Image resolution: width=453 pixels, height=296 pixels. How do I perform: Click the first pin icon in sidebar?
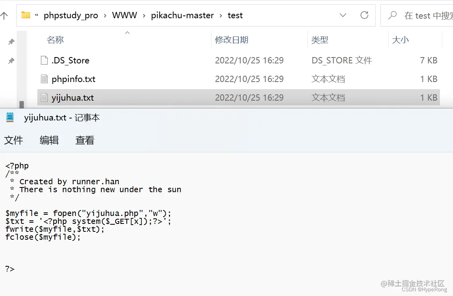pyautogui.click(x=11, y=42)
